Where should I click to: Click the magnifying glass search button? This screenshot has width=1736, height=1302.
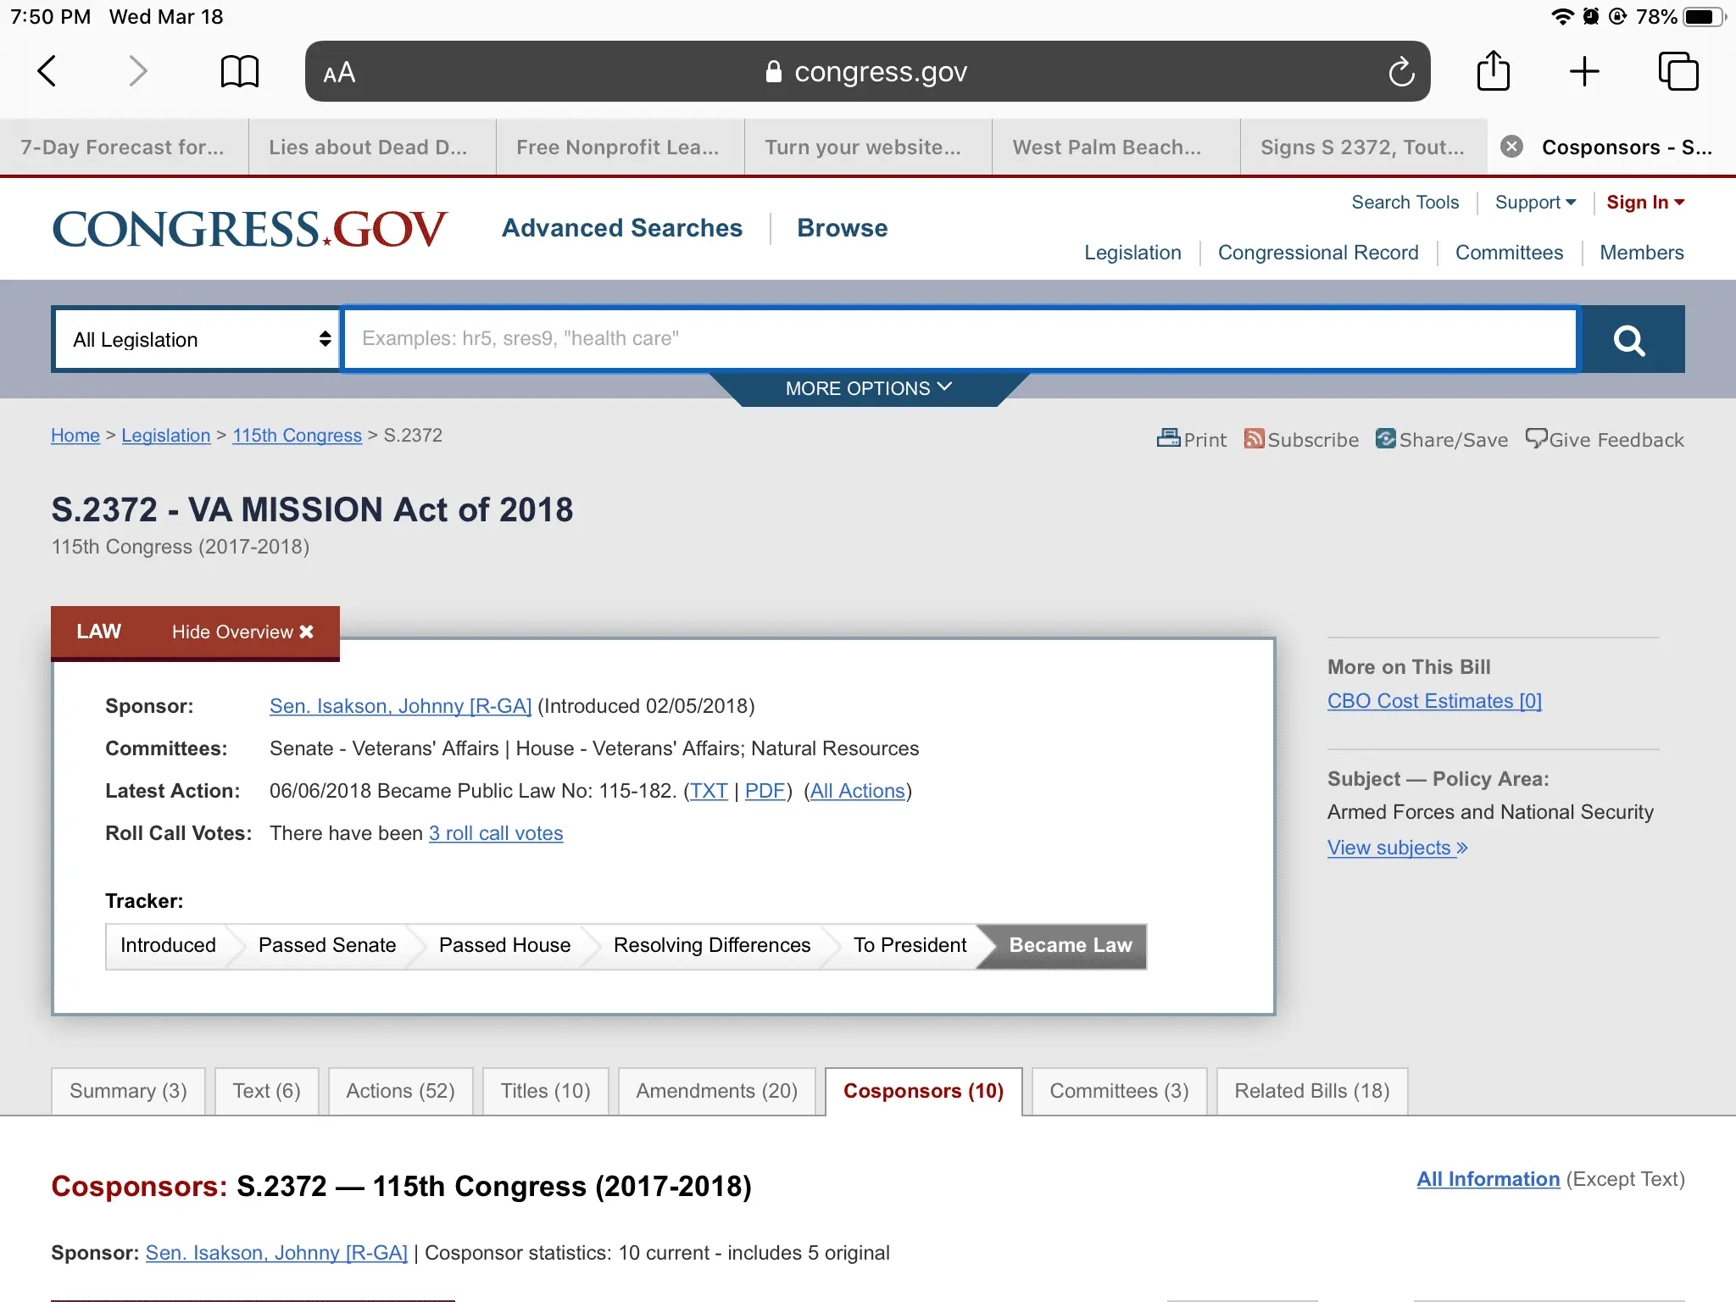(1628, 340)
